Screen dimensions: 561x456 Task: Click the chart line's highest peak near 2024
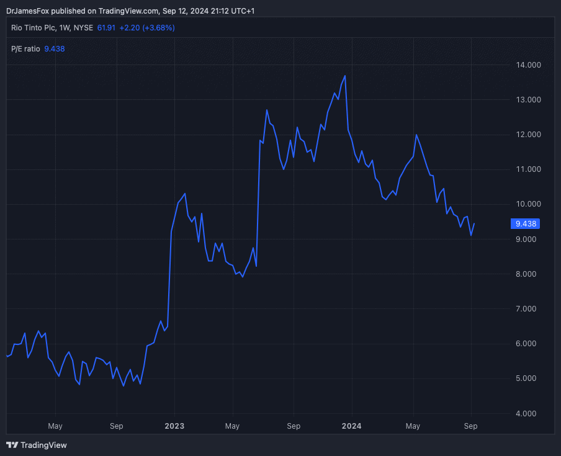(x=344, y=76)
